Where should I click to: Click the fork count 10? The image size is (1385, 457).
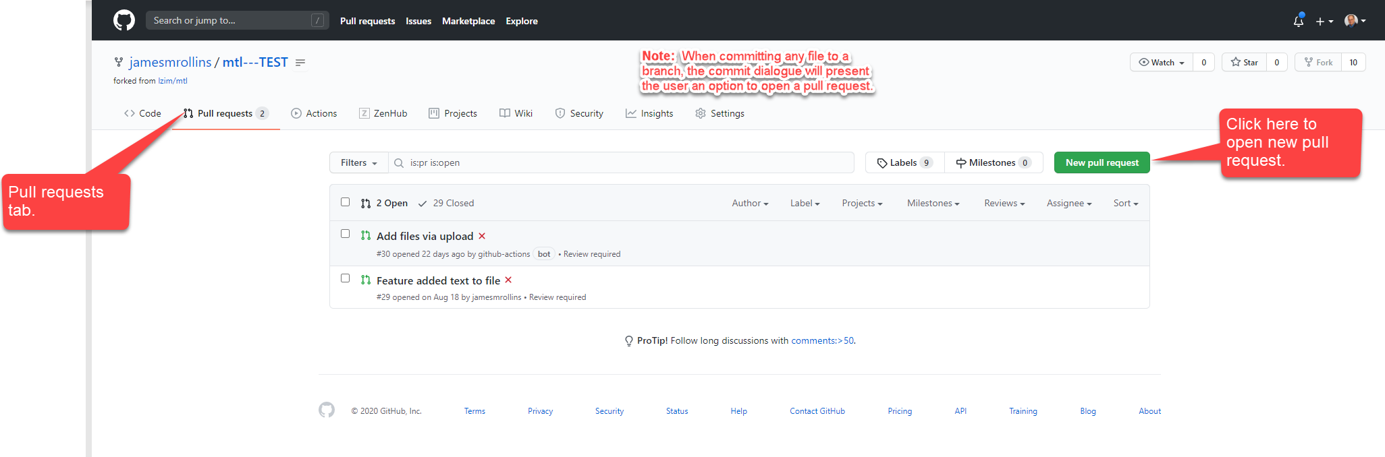coord(1353,62)
